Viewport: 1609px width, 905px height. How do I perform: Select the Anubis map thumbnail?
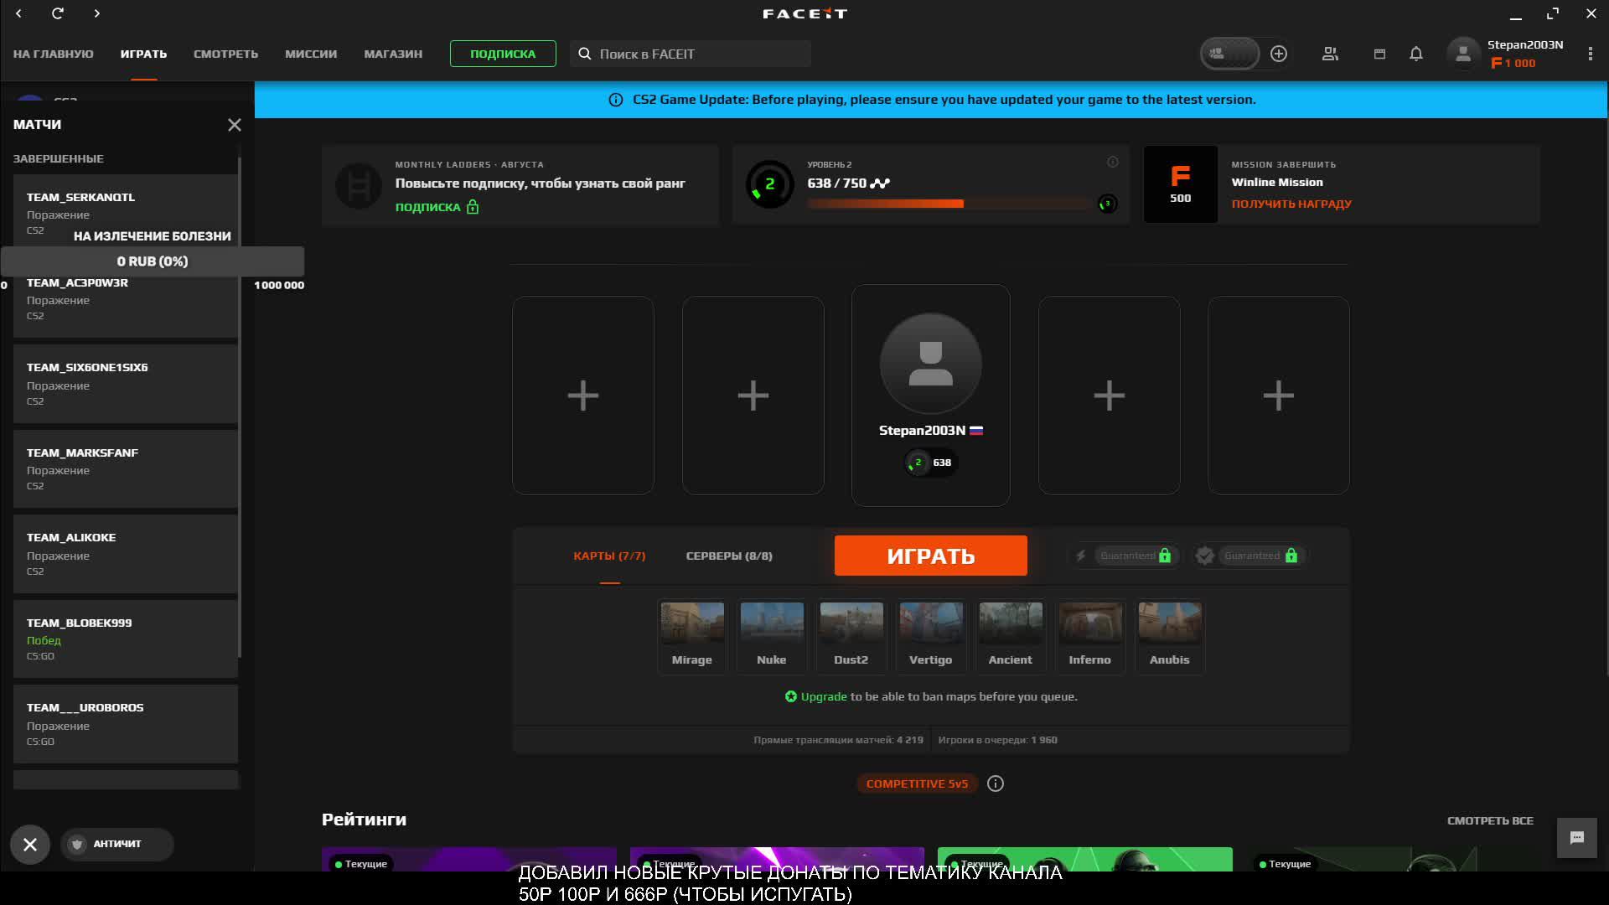[1170, 635]
